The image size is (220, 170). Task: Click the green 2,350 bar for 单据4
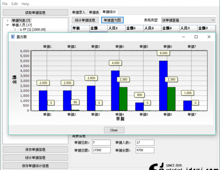(123, 98)
